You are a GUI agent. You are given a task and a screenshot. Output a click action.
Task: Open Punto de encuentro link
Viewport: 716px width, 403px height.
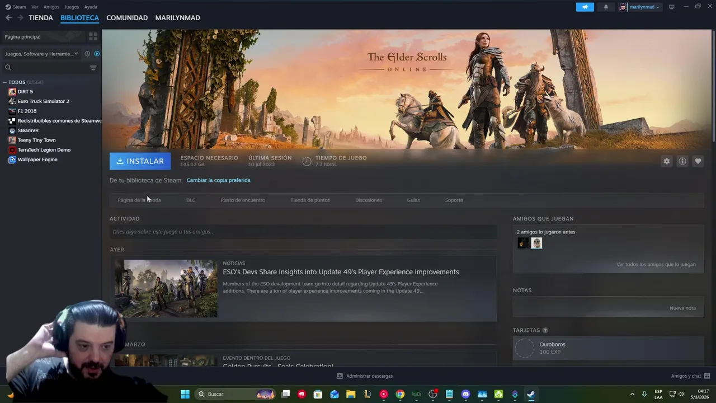click(x=243, y=200)
